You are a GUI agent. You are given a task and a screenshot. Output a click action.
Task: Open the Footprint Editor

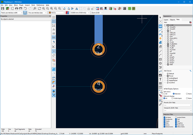[x=98, y=8]
